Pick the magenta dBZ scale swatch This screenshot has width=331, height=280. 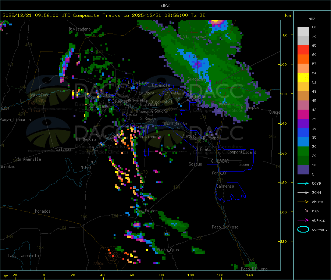303,114
